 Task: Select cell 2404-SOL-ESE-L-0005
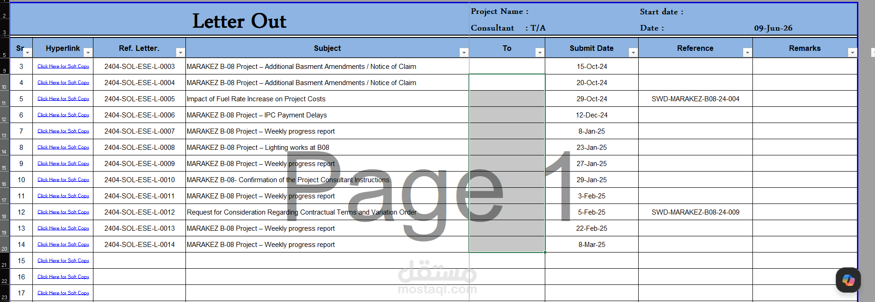pos(140,99)
